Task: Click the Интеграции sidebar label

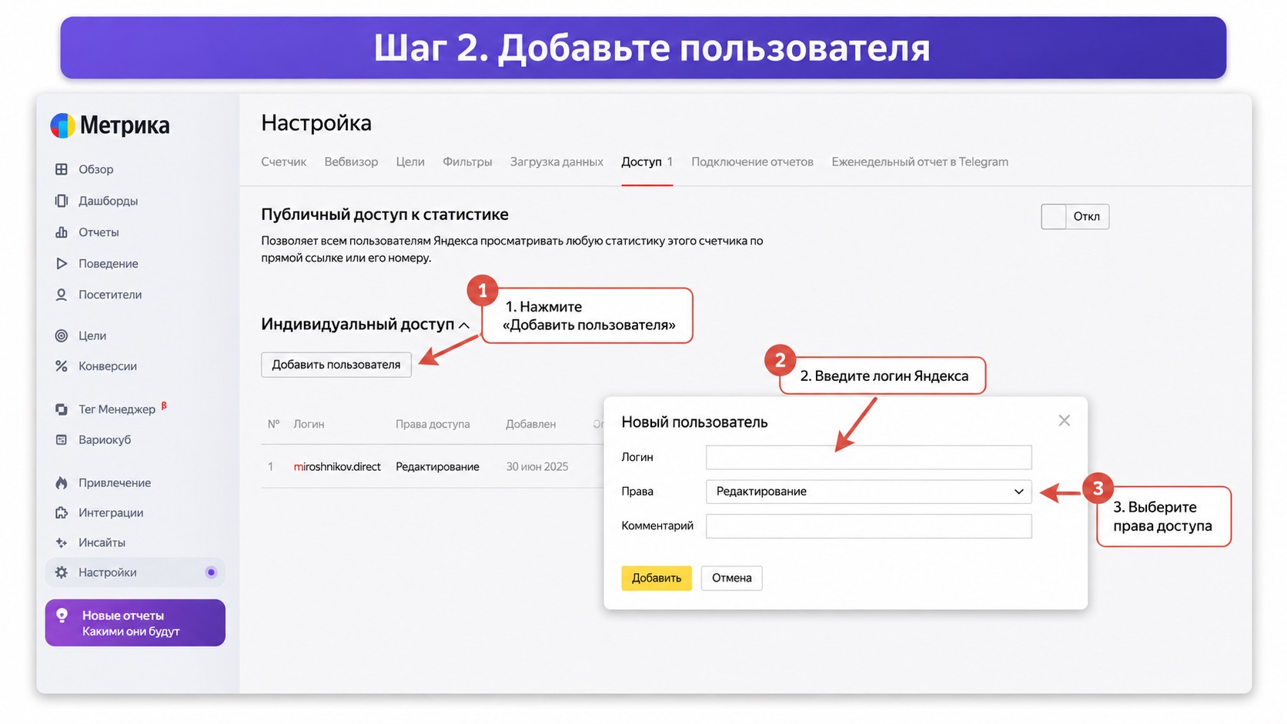Action: (x=111, y=513)
